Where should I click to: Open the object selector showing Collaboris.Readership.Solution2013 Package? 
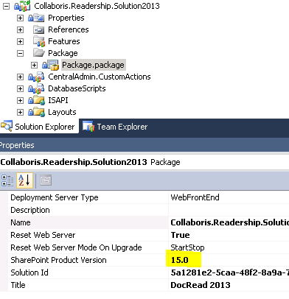click(144, 162)
